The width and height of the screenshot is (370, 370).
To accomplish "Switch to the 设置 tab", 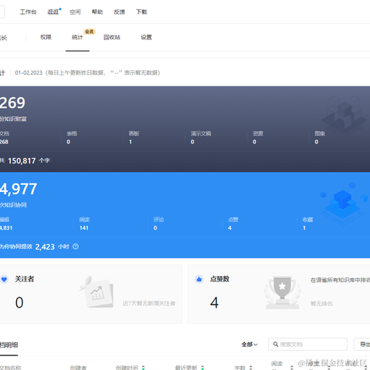I will pyautogui.click(x=146, y=37).
